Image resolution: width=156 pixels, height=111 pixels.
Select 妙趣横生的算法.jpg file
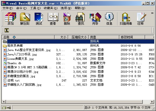[21, 76]
